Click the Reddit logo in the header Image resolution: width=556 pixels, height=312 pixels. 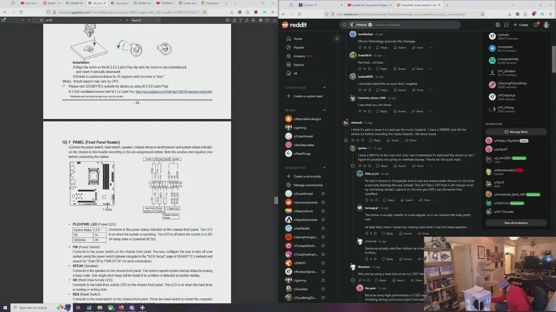pos(294,25)
